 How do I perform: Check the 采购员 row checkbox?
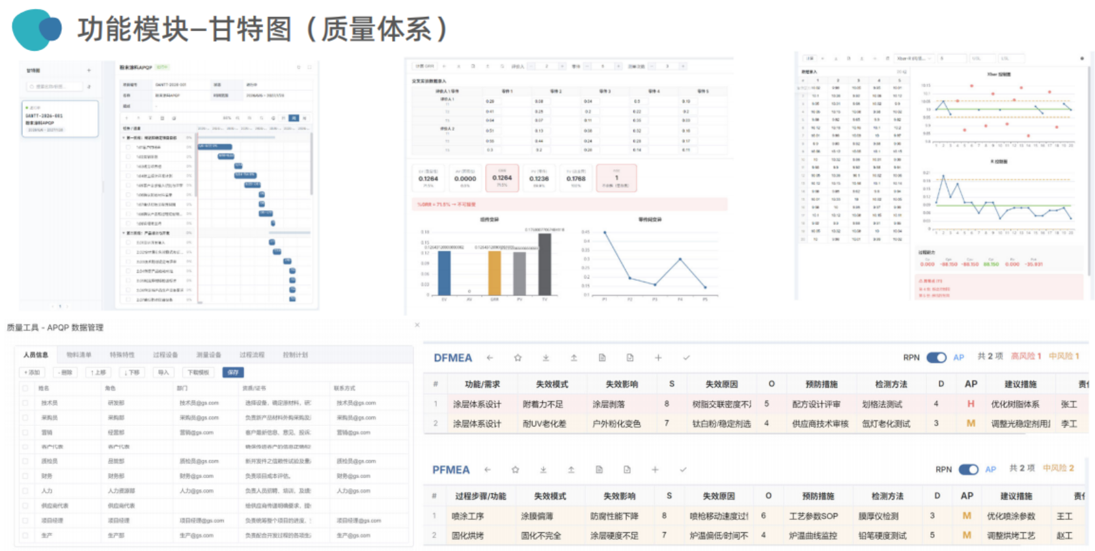tap(25, 418)
